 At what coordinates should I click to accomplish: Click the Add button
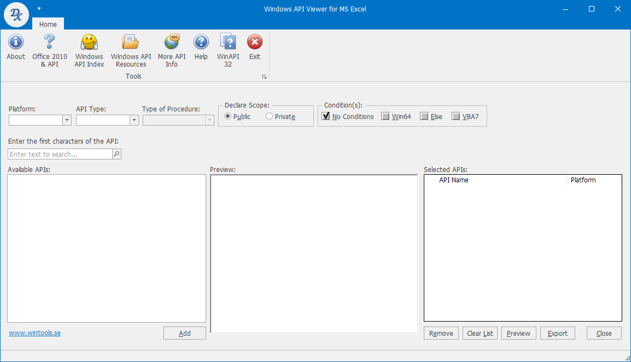(x=185, y=333)
